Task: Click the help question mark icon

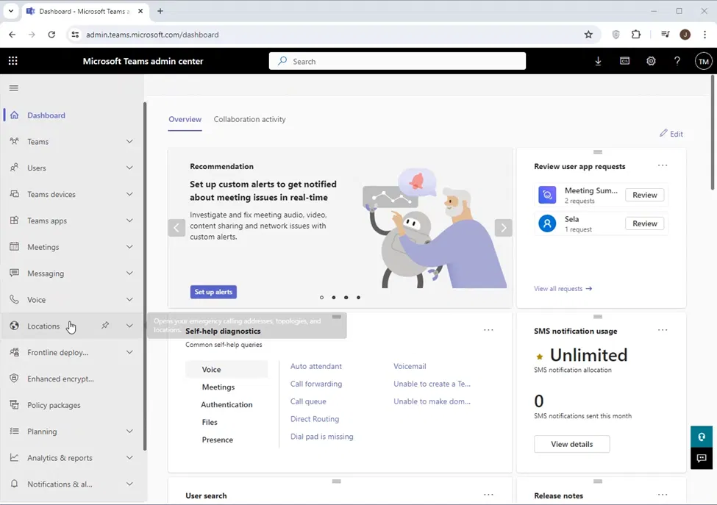Action: click(677, 61)
